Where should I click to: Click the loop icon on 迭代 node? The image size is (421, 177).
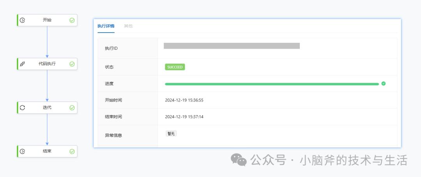pyautogui.click(x=23, y=108)
